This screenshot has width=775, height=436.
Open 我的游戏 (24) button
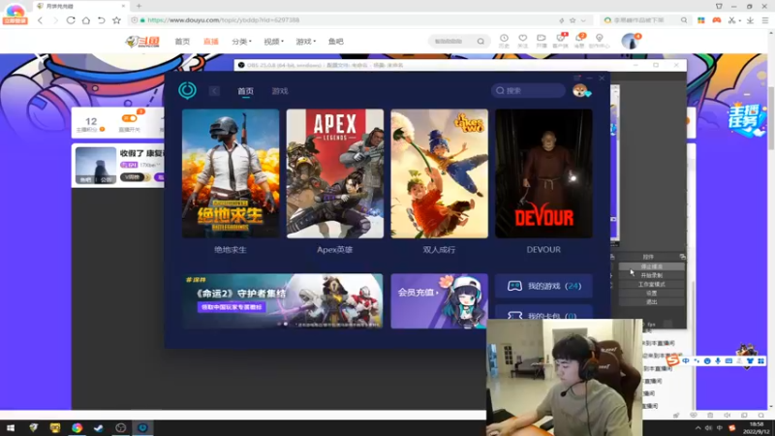543,286
